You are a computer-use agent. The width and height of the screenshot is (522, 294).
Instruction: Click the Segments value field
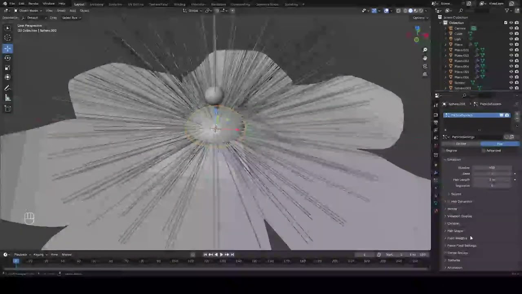[492, 186]
